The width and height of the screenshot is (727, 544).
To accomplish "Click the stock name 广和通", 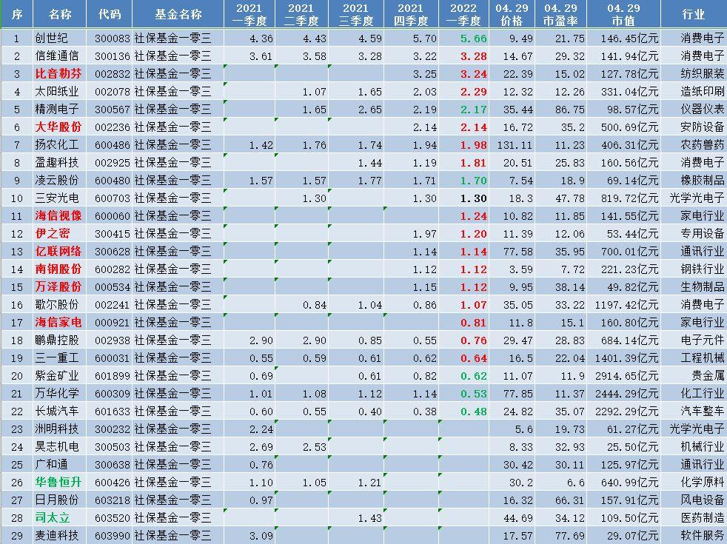I will click(x=52, y=464).
